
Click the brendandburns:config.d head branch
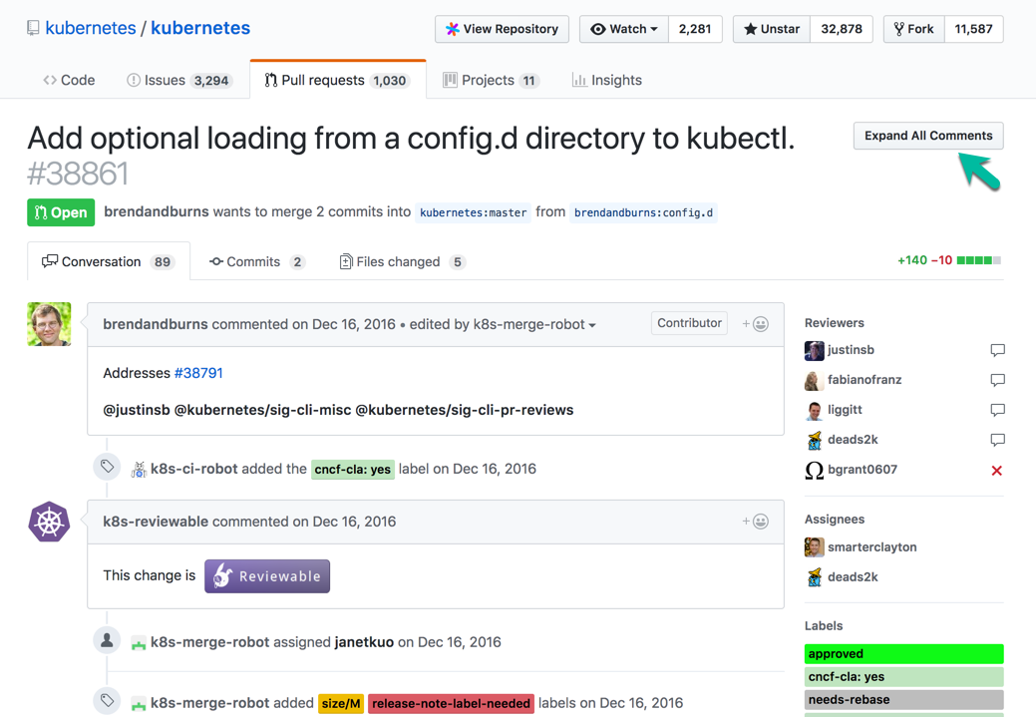click(x=643, y=212)
